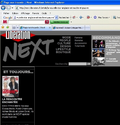Click the browser Back arrow button
This screenshot has height=125, width=120.
[3, 8]
